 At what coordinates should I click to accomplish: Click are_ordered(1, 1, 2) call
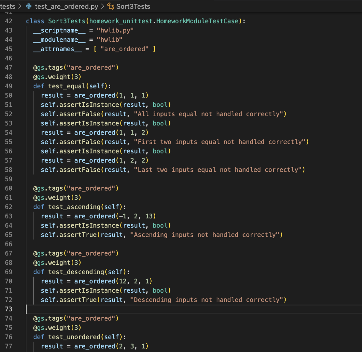click(x=111, y=133)
